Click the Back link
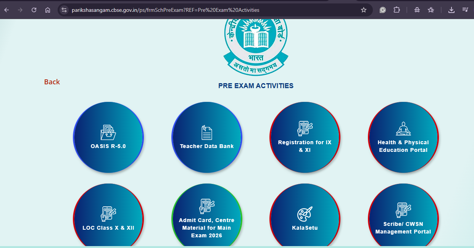The image size is (474, 248). click(x=52, y=82)
